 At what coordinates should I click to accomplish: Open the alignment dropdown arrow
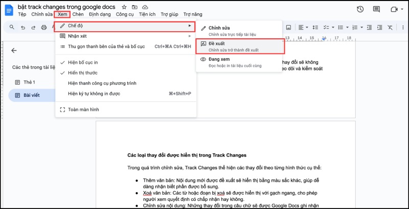coord(307,27)
